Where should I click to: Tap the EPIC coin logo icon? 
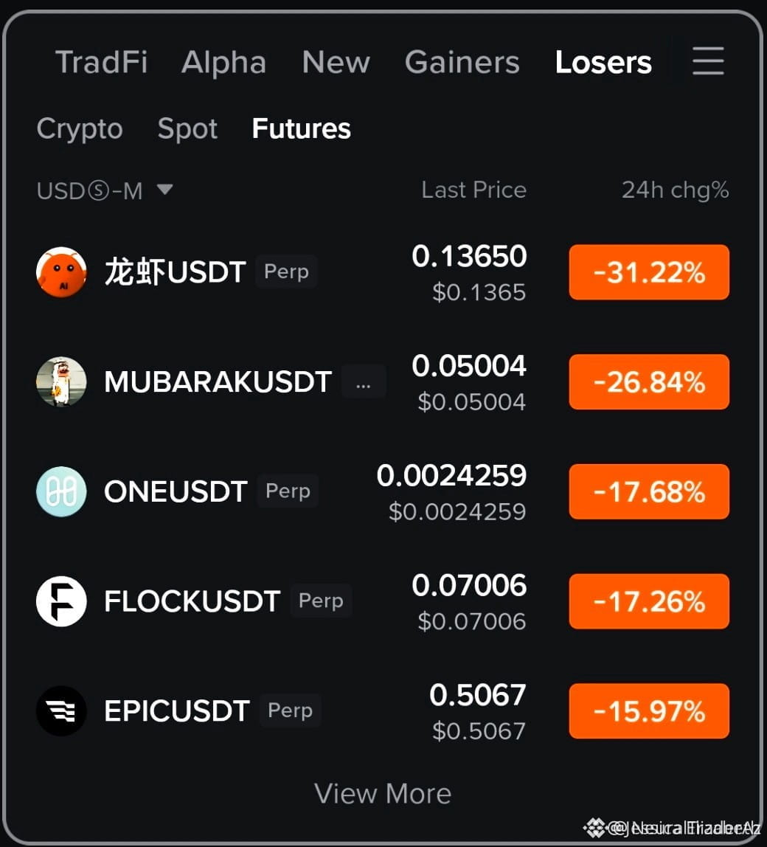61,711
